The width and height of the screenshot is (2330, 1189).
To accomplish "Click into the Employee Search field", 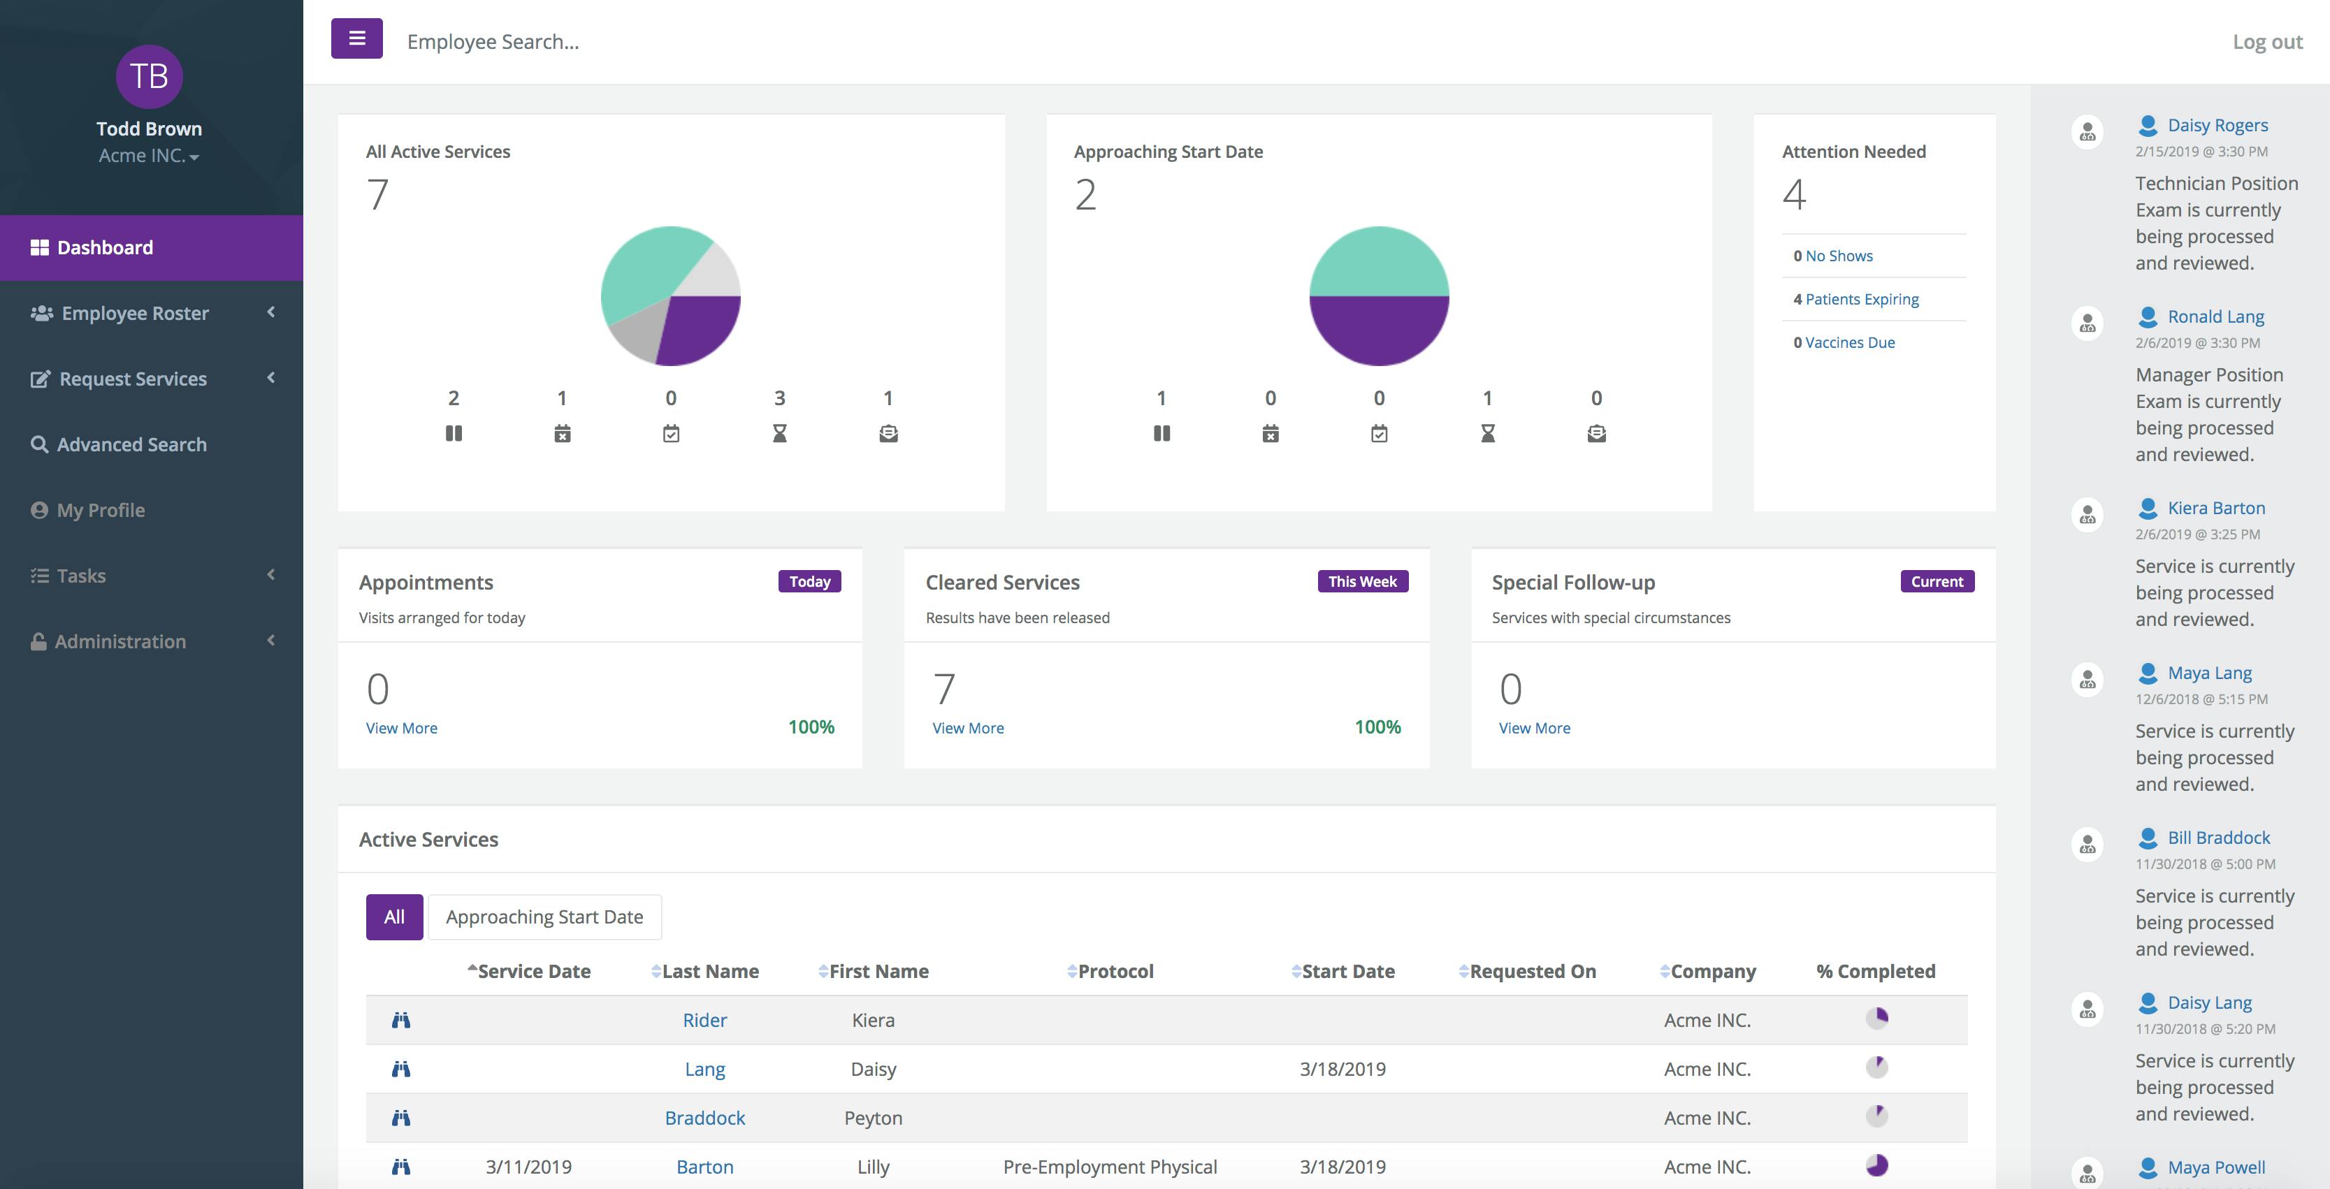I will (x=493, y=42).
